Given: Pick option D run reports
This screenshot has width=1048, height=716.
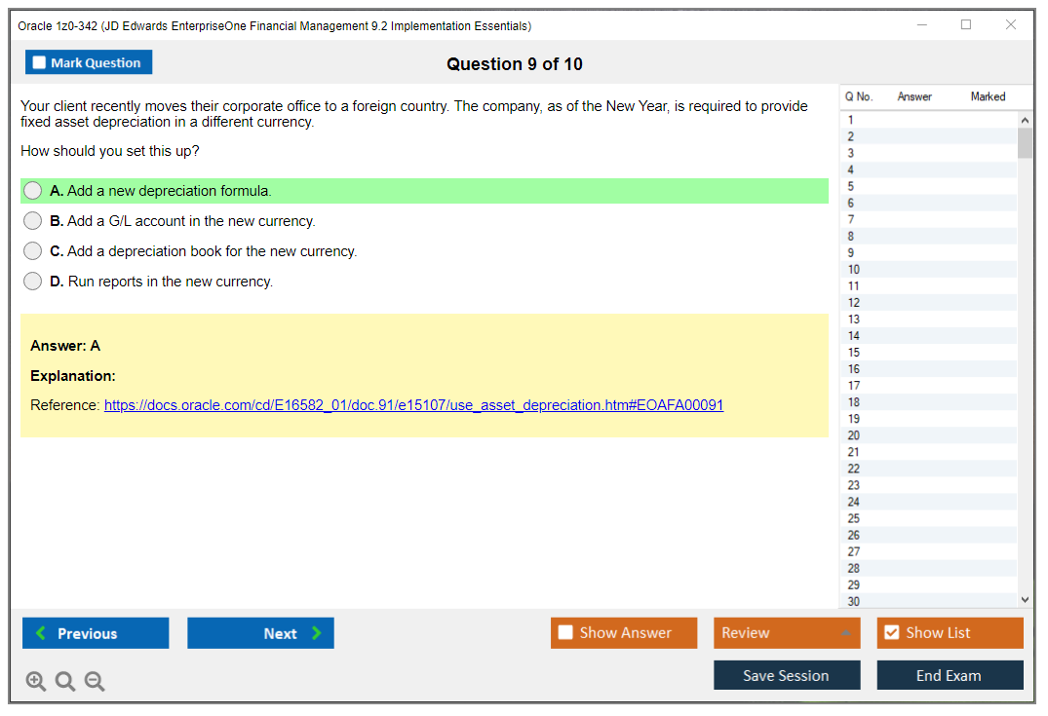Looking at the screenshot, I should point(33,282).
